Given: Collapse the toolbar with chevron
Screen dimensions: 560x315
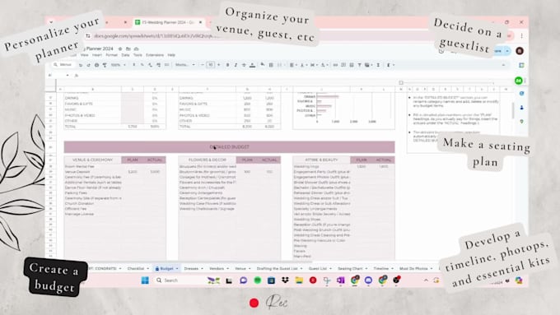Looking at the screenshot, I should coord(503,65).
